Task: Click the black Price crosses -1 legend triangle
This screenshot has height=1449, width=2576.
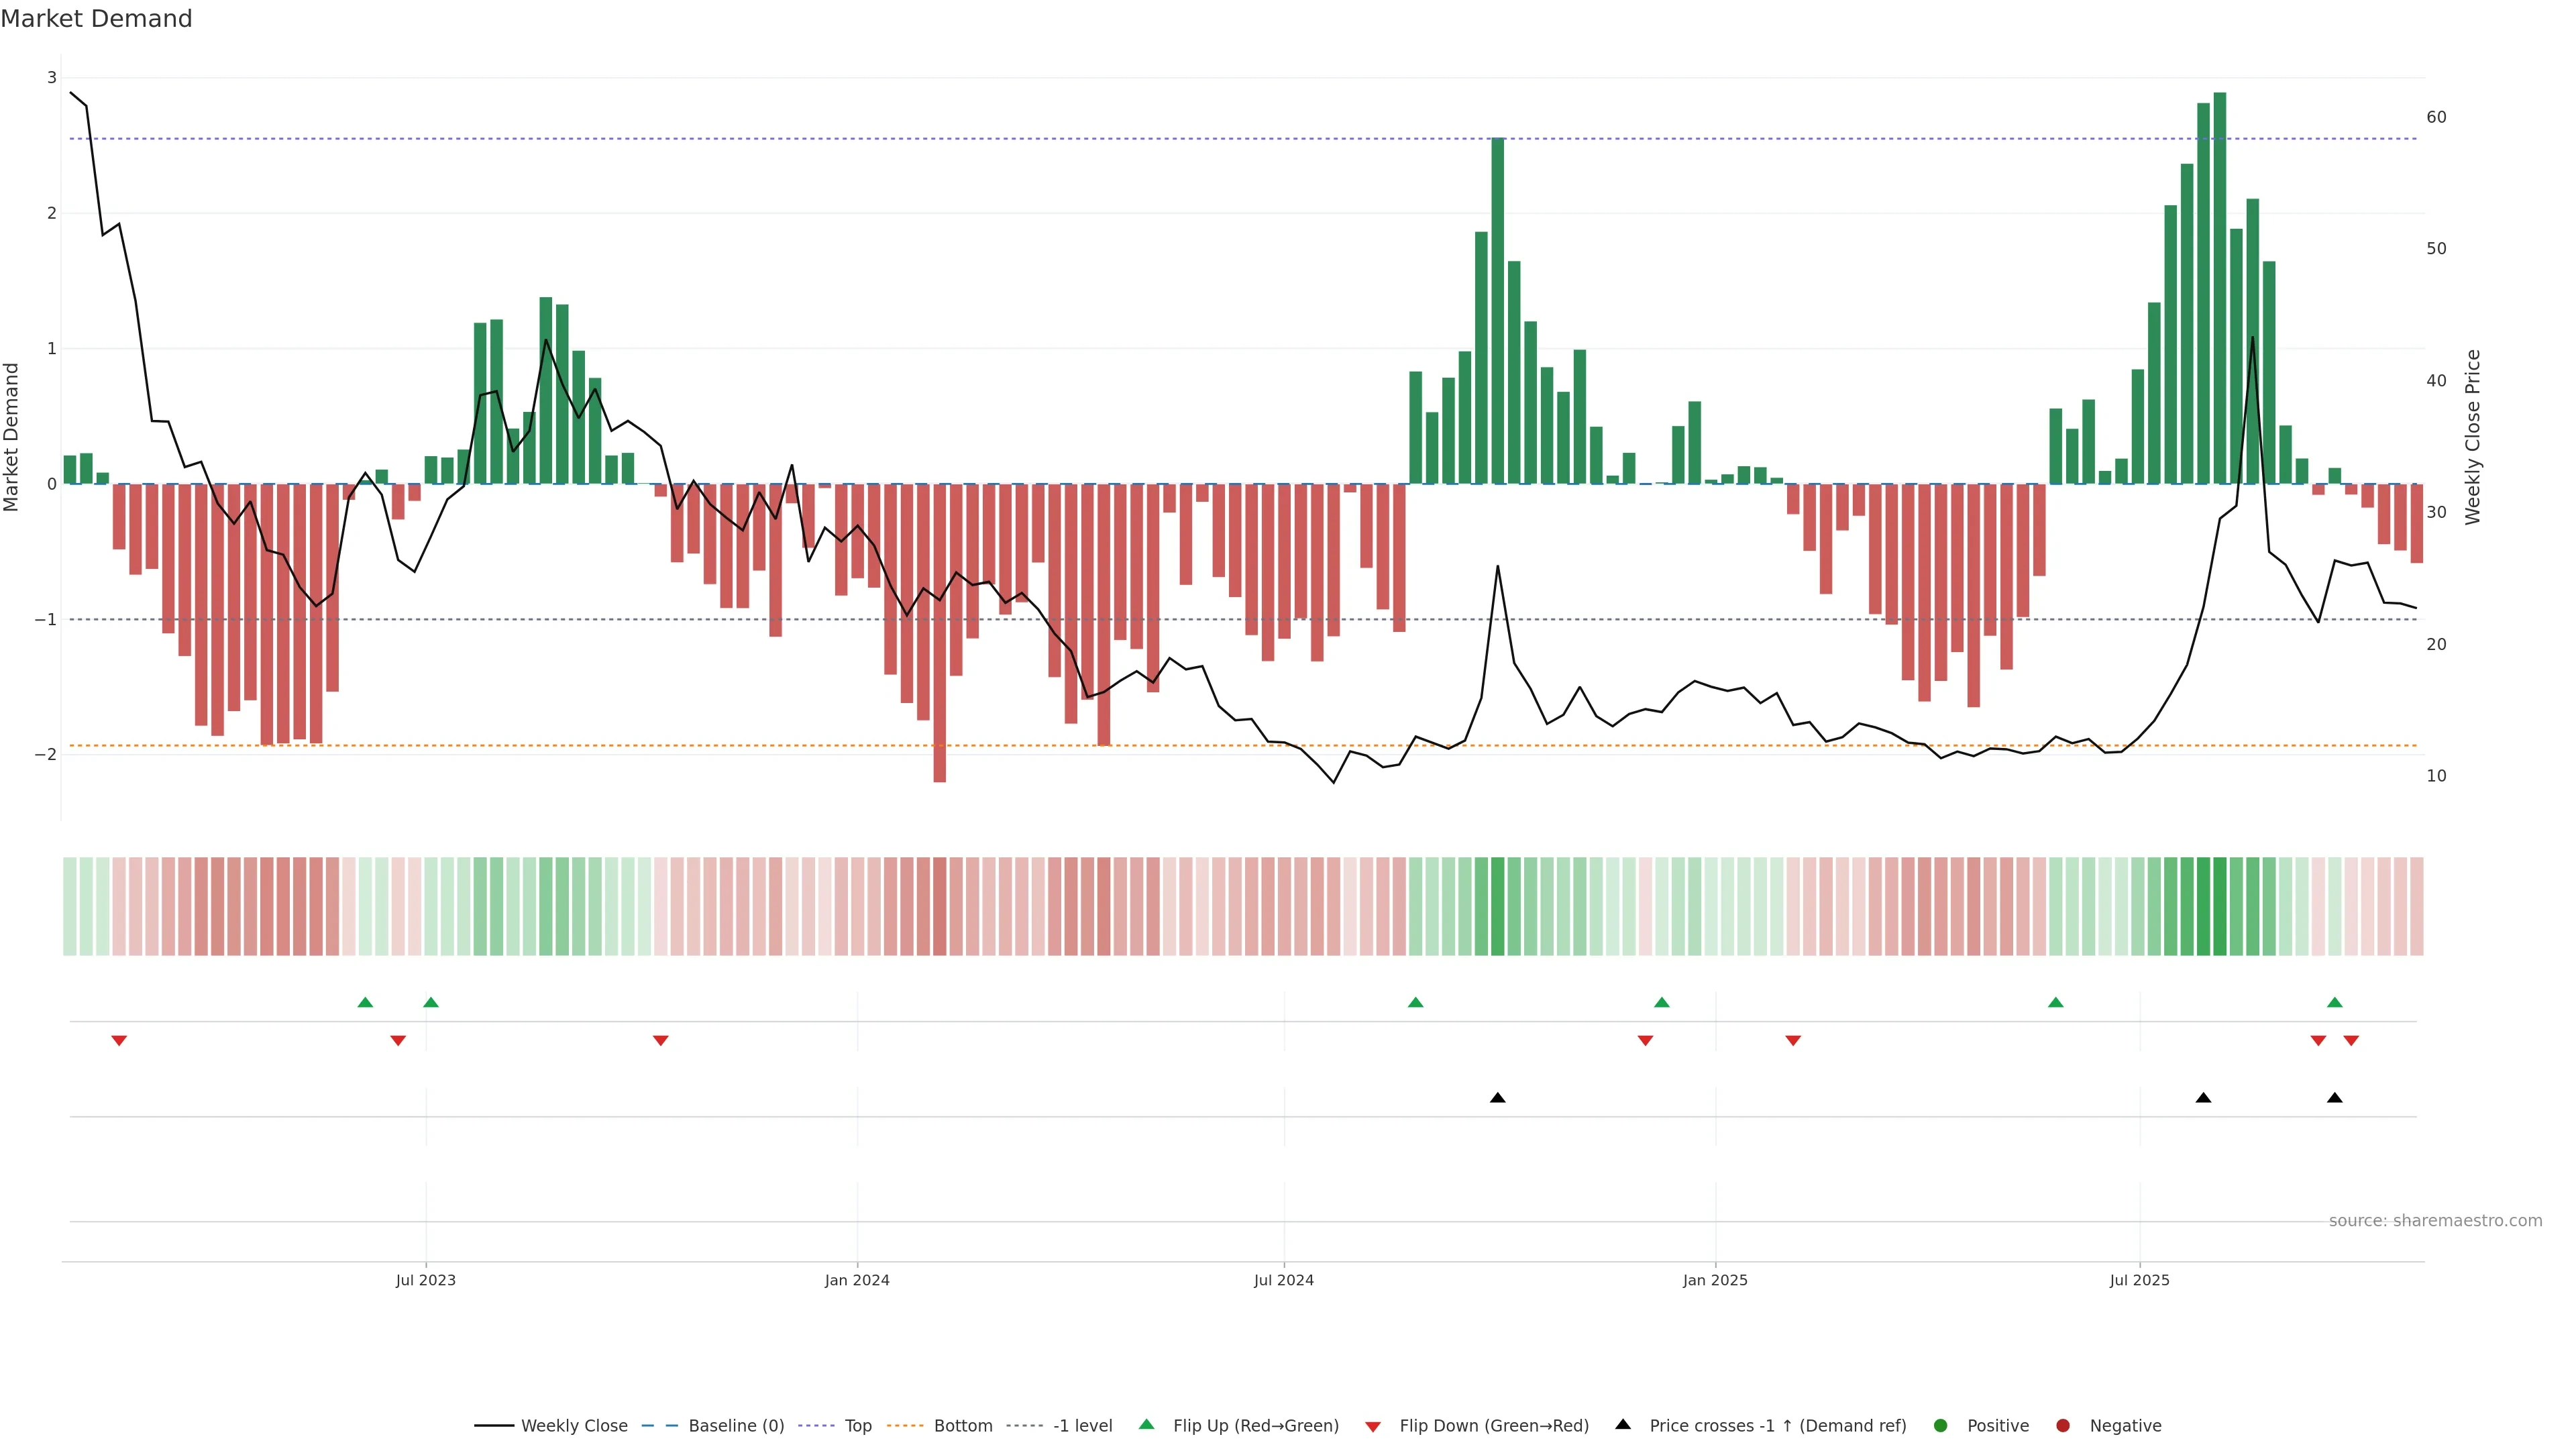Action: click(1623, 1424)
